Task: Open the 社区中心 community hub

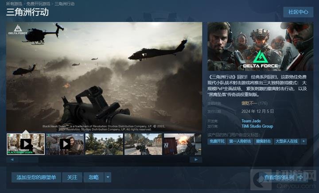Action: [x=298, y=12]
